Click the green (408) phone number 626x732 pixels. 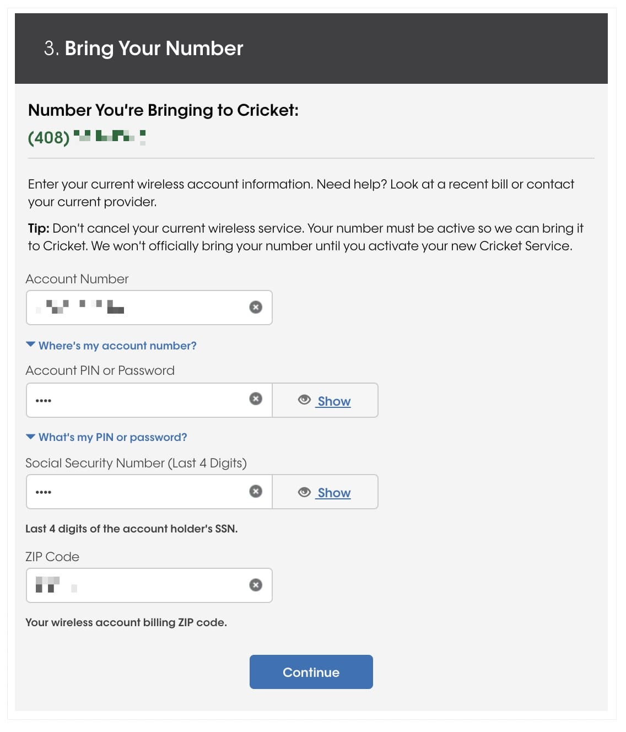click(87, 137)
